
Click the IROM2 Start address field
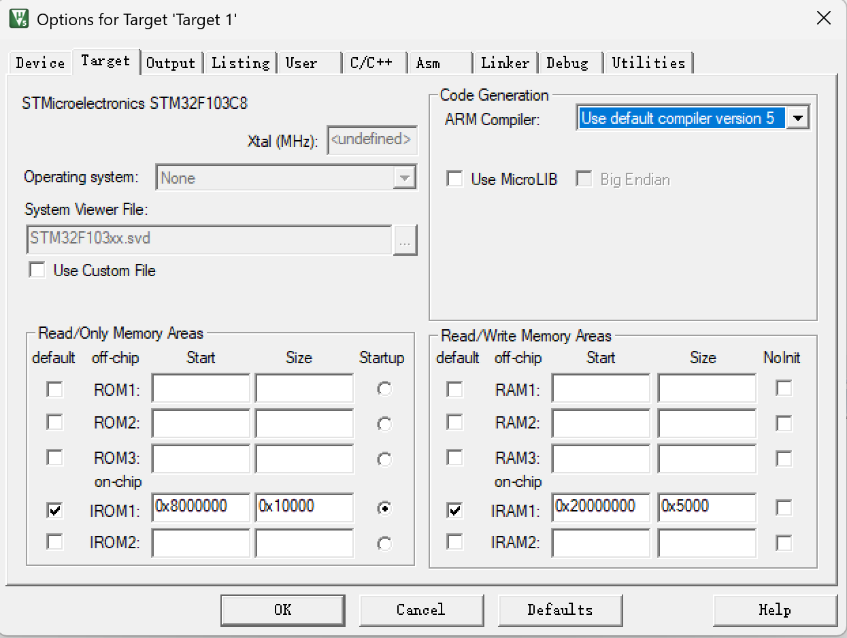click(201, 543)
